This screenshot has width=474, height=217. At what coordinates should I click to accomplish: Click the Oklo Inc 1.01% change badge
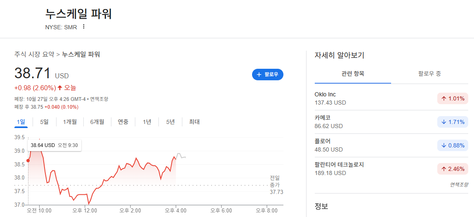click(x=453, y=99)
